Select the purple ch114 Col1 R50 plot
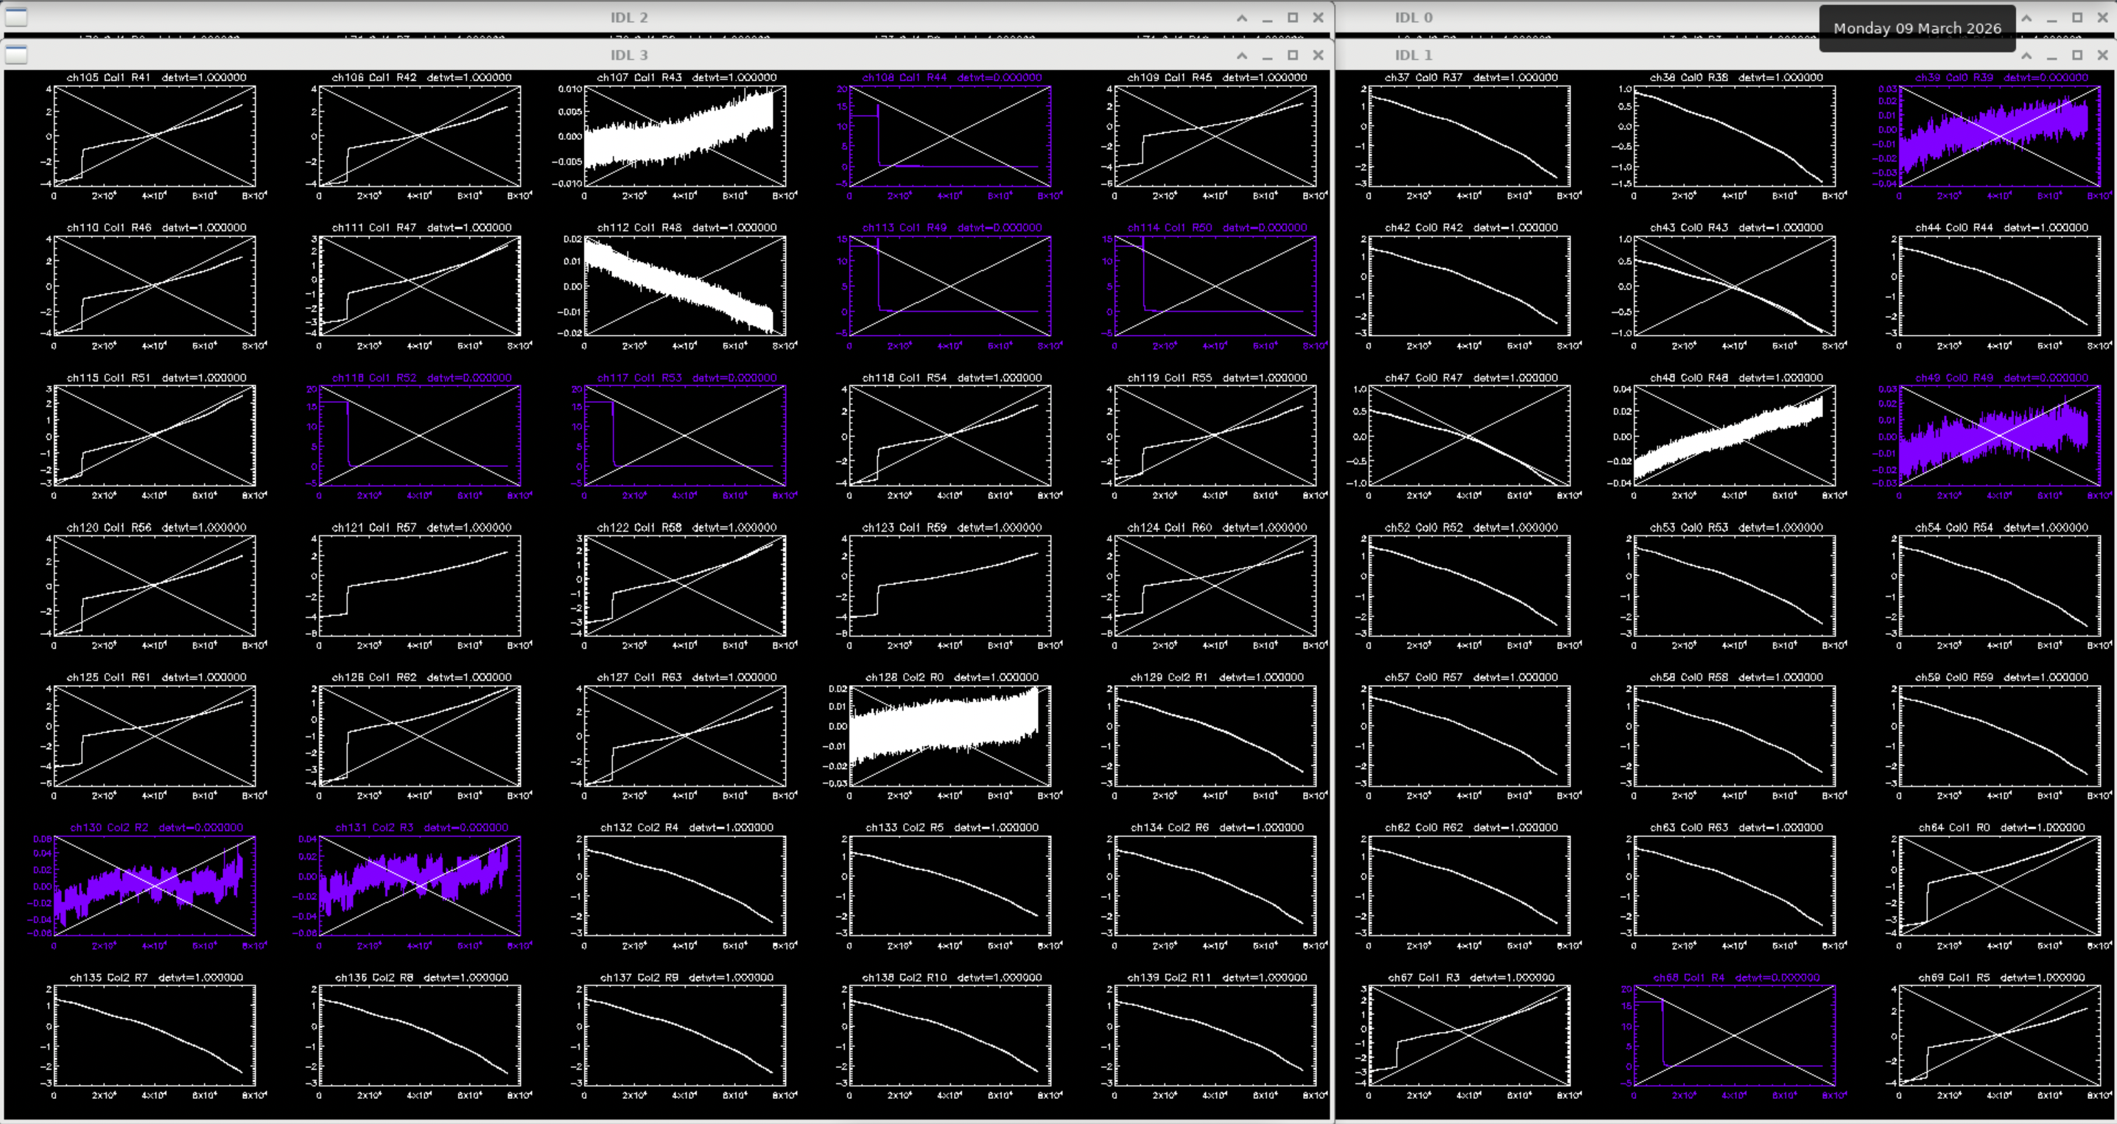This screenshot has width=2117, height=1124. click(1215, 286)
